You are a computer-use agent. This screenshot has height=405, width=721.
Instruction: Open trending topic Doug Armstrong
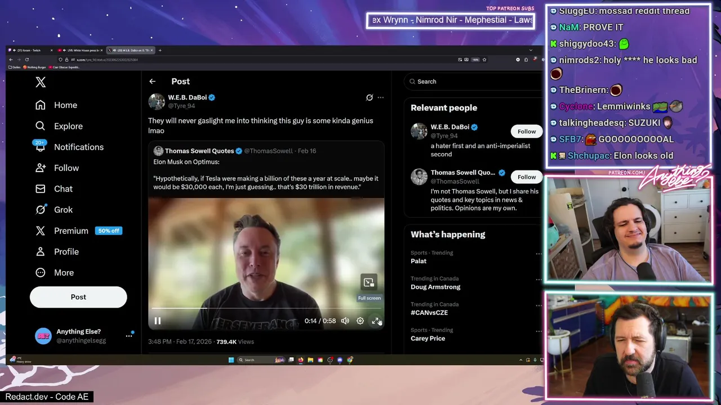435,287
